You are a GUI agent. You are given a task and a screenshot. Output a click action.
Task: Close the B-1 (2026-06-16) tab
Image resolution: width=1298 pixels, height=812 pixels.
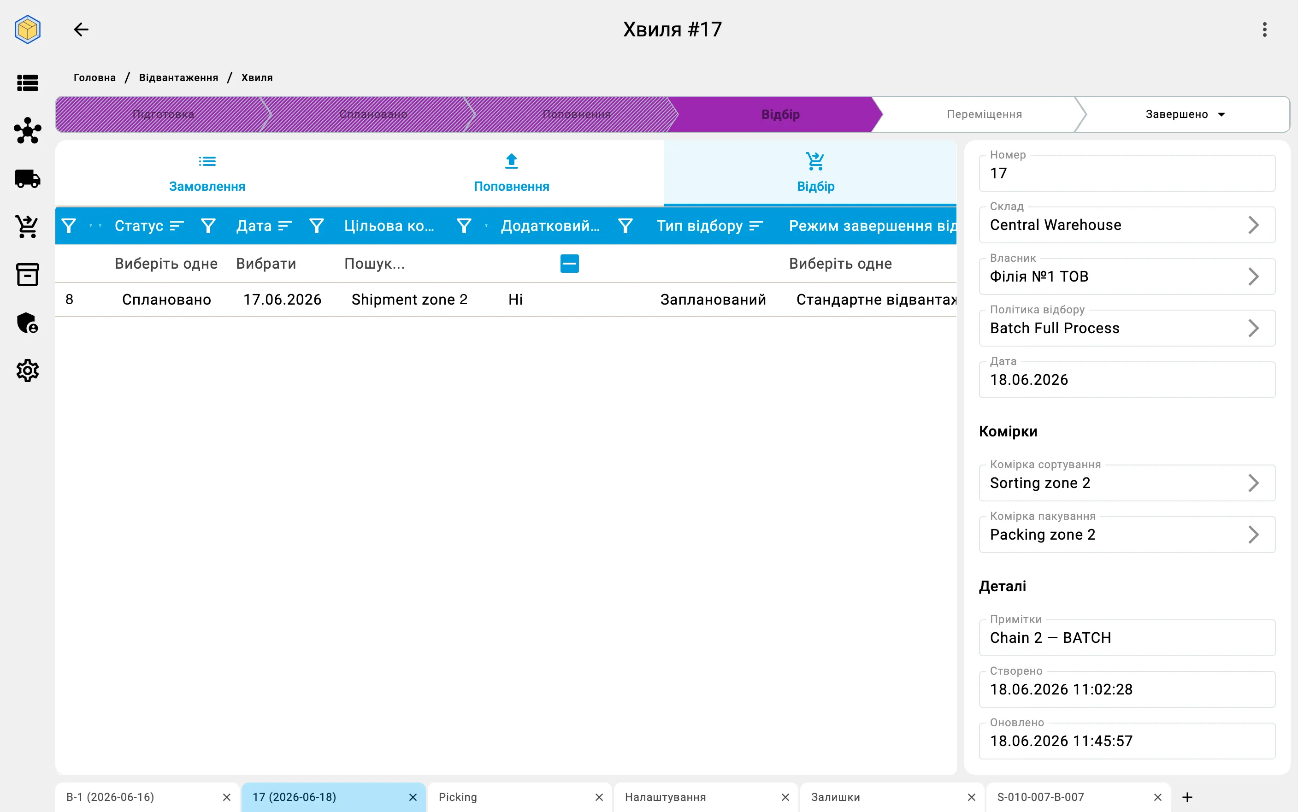tap(227, 797)
